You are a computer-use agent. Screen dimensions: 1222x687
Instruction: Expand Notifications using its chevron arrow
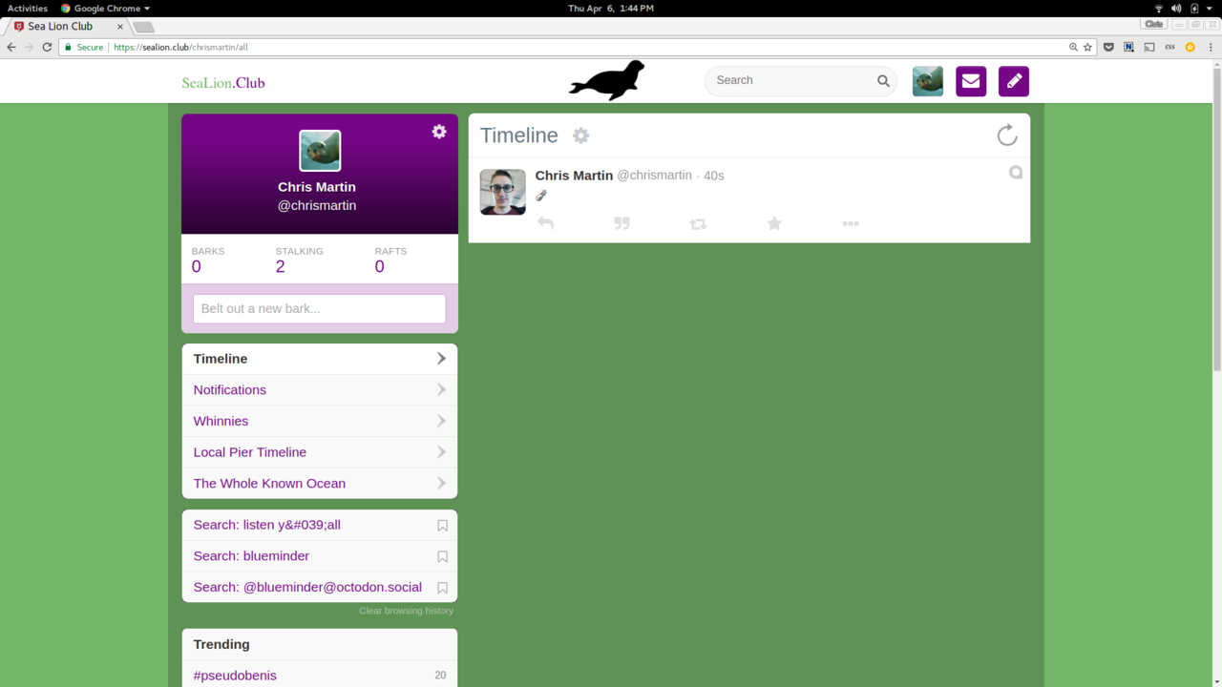click(x=441, y=389)
